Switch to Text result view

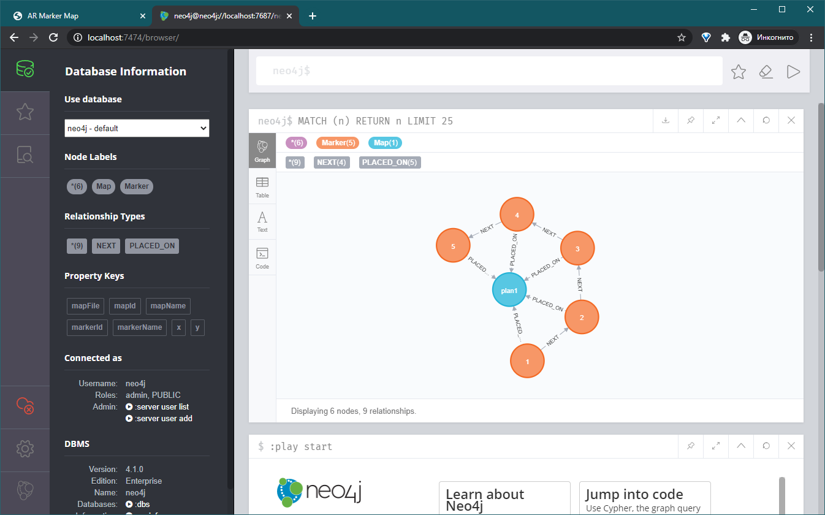click(x=262, y=222)
